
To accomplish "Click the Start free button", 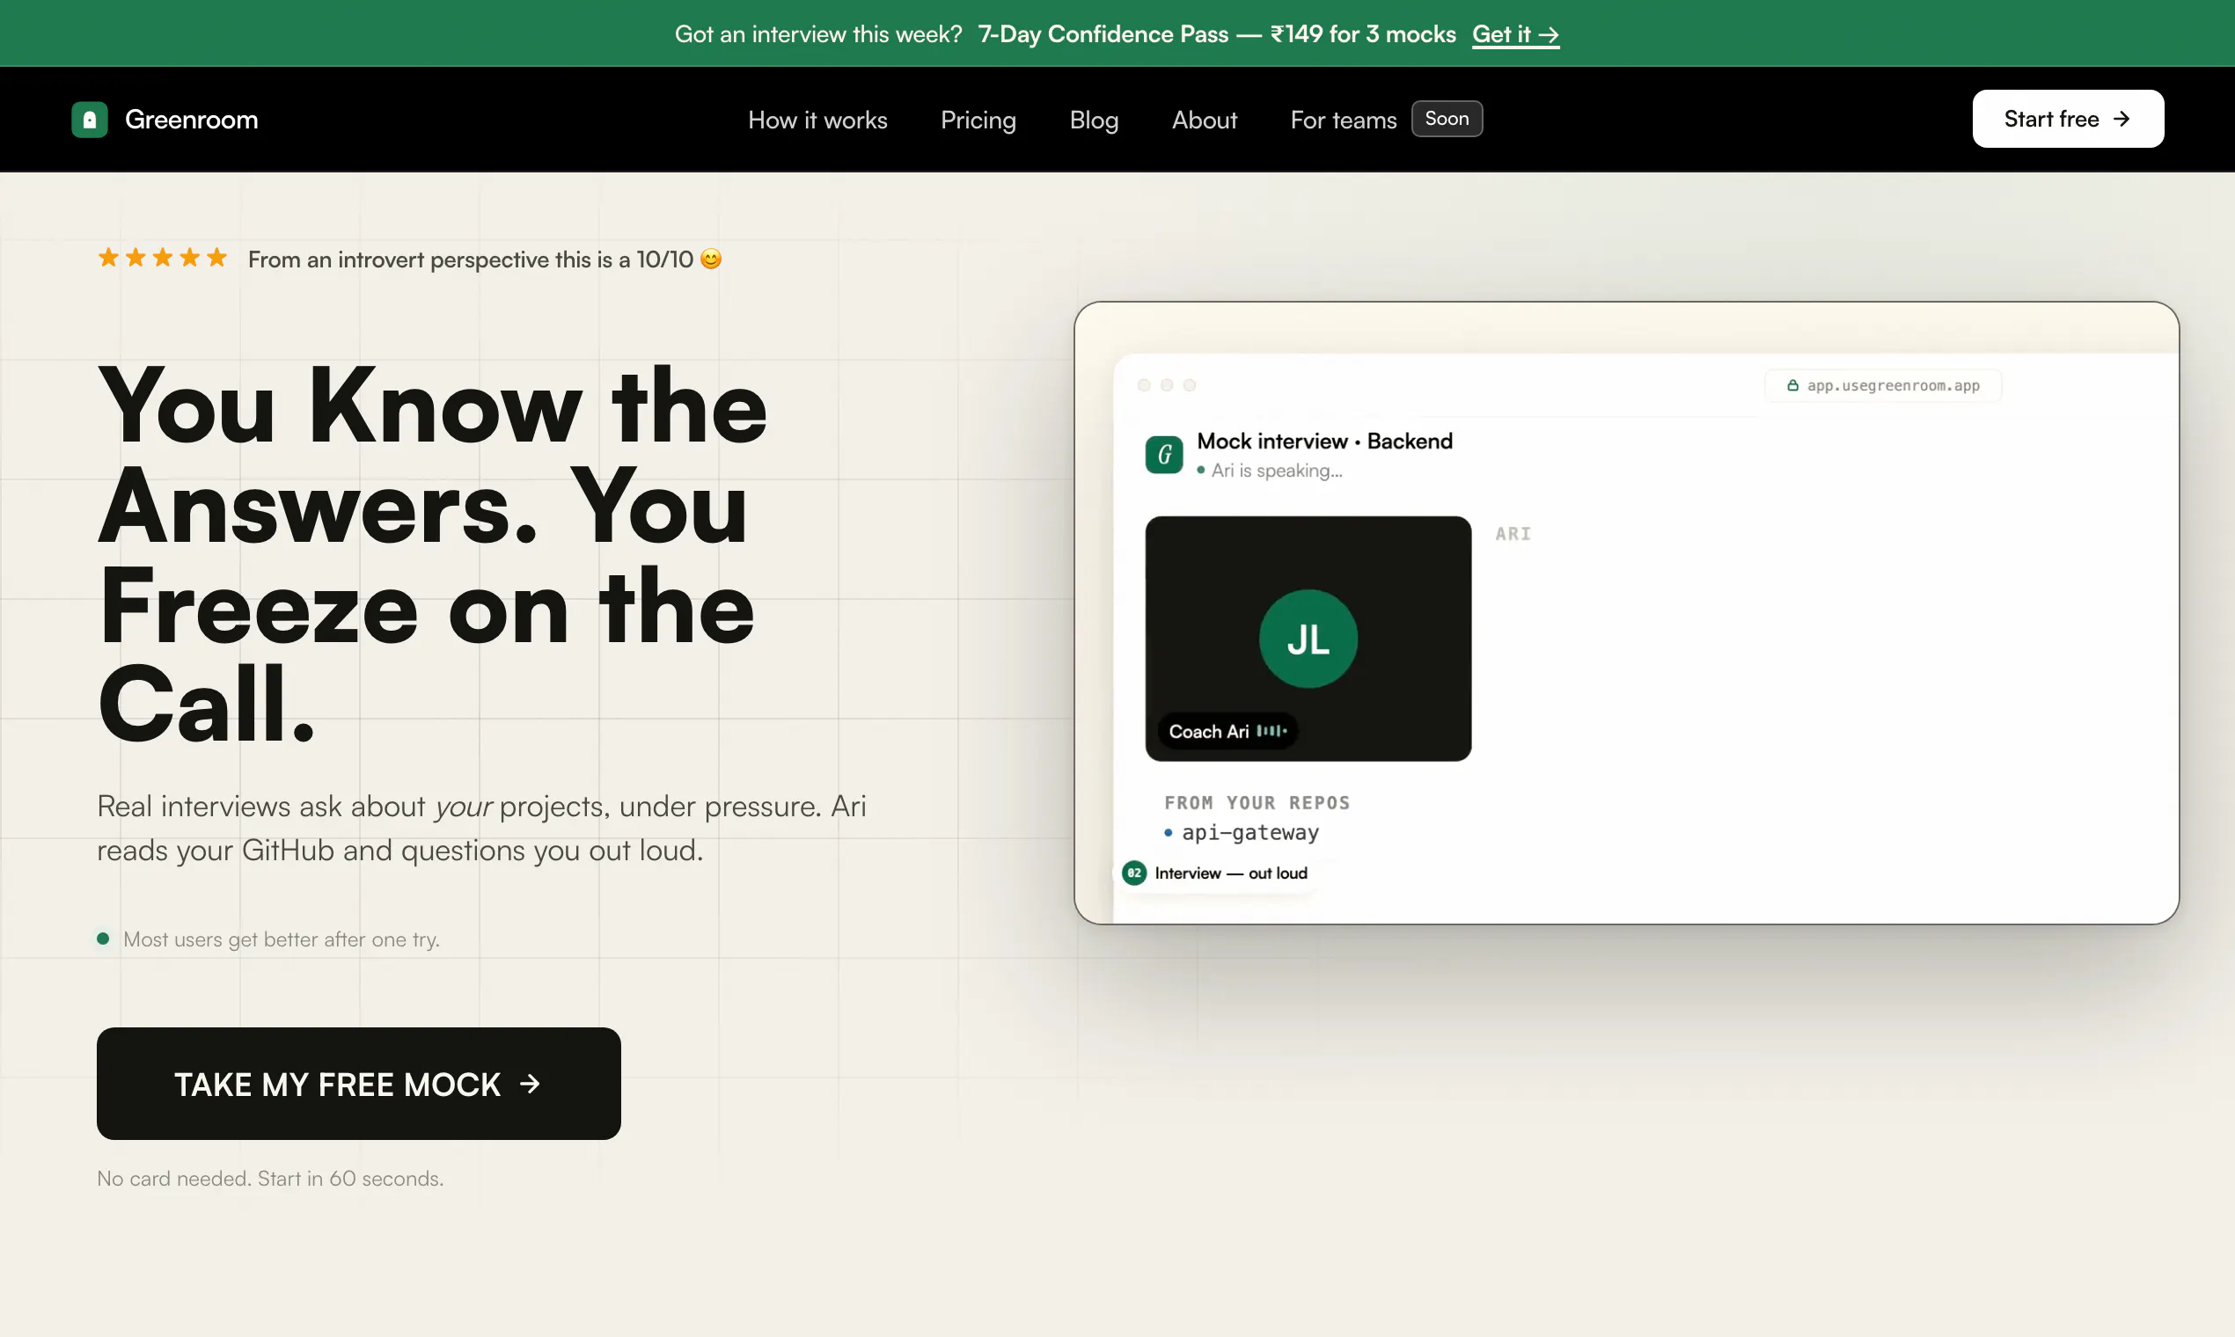I will 2068,119.
